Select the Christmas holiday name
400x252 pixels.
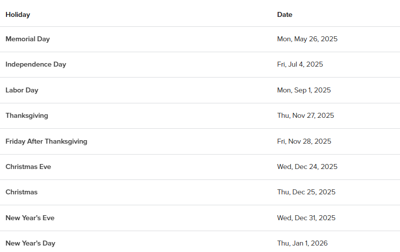pos(21,192)
